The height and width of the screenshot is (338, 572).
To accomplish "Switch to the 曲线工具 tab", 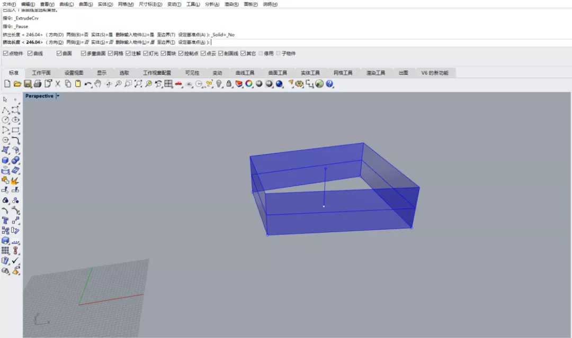I will coord(245,73).
